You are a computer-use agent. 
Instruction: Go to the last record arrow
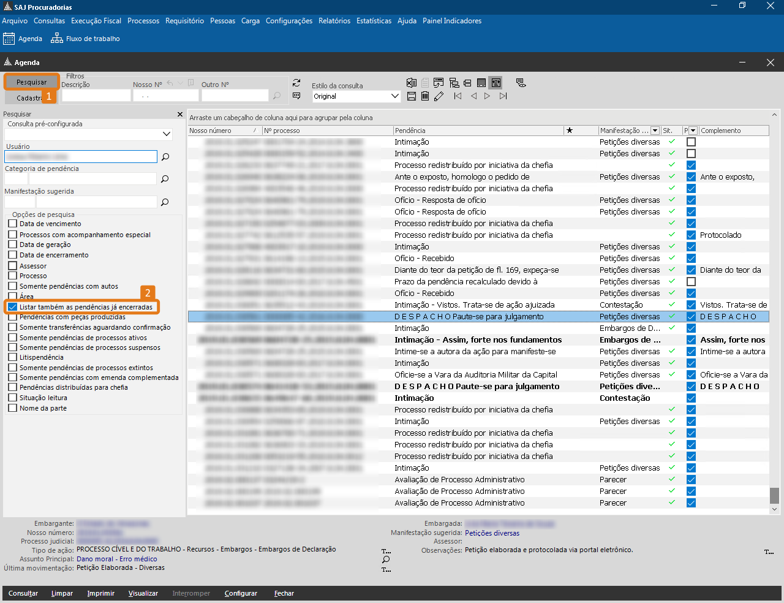[x=503, y=96]
